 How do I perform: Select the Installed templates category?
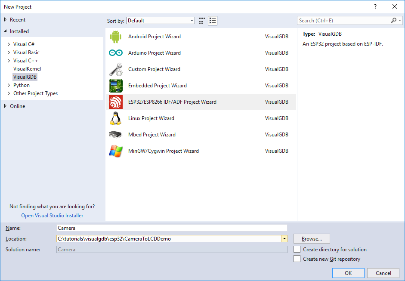pos(19,31)
